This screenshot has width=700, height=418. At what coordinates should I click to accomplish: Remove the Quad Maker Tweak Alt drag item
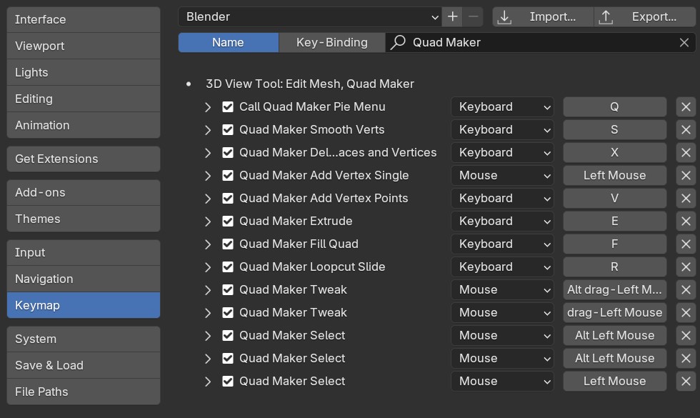point(686,289)
